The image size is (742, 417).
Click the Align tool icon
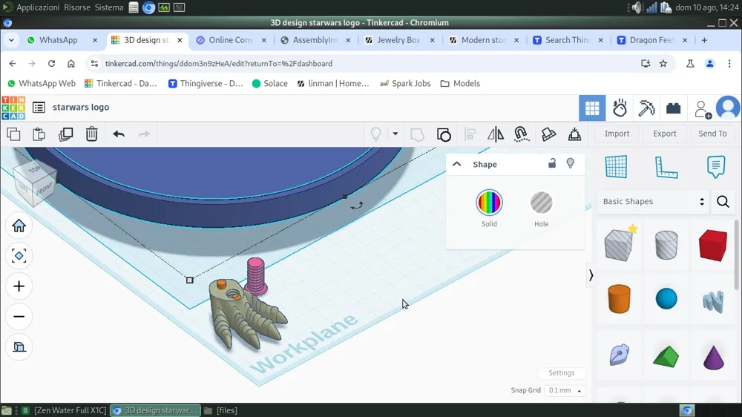pos(470,134)
